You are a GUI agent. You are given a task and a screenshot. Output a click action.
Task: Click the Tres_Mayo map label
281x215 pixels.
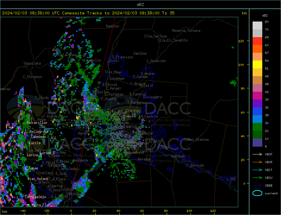tap(113, 72)
